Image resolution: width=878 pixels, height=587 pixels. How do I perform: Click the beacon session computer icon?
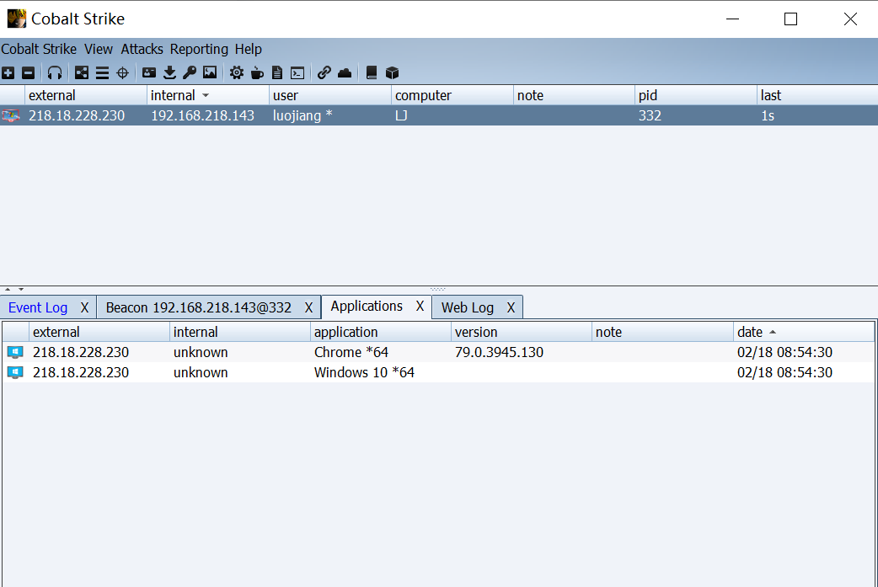[11, 116]
